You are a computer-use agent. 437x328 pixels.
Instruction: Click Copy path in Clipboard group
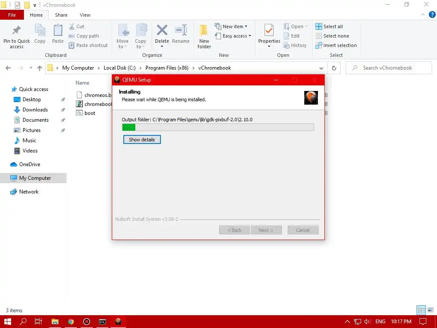[x=84, y=36]
